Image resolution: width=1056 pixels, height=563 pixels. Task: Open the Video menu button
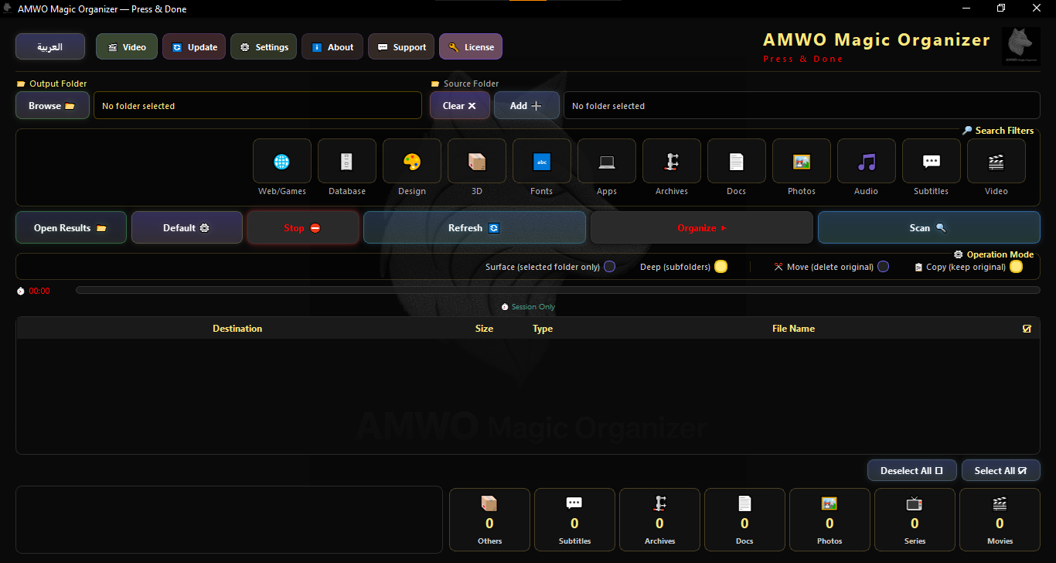coord(127,47)
